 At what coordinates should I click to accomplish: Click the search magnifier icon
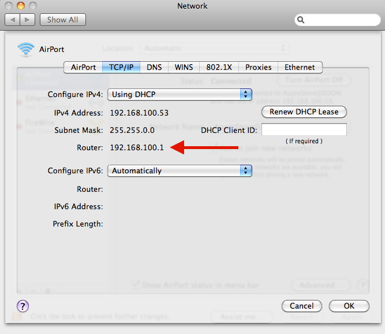[x=301, y=20]
